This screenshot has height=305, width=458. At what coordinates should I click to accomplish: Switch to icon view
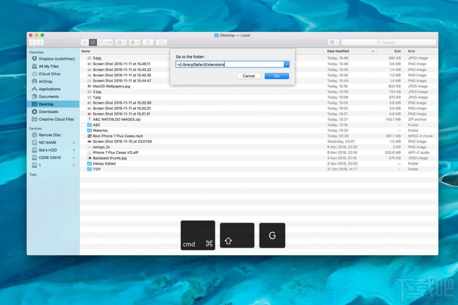tap(85, 42)
